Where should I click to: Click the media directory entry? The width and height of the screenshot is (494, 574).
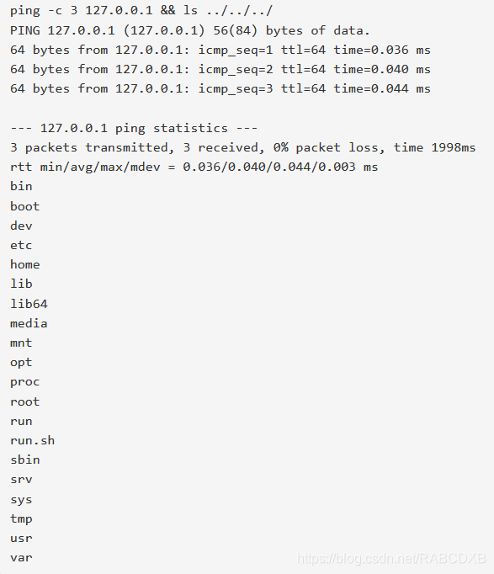click(29, 323)
